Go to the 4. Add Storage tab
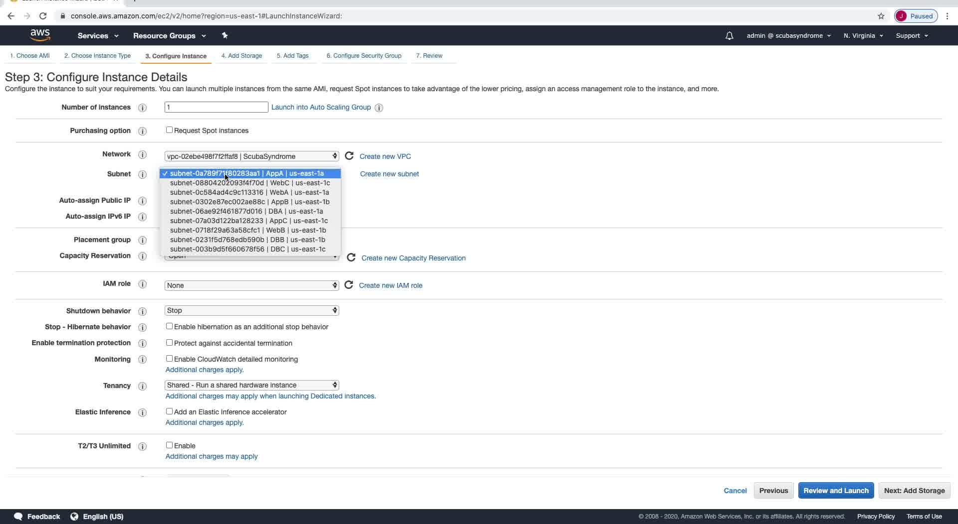 pyautogui.click(x=241, y=56)
